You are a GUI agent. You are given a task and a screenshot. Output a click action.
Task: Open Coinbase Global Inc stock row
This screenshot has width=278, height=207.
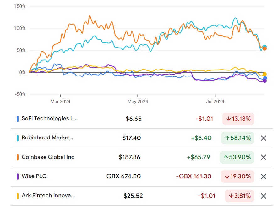[142, 157]
